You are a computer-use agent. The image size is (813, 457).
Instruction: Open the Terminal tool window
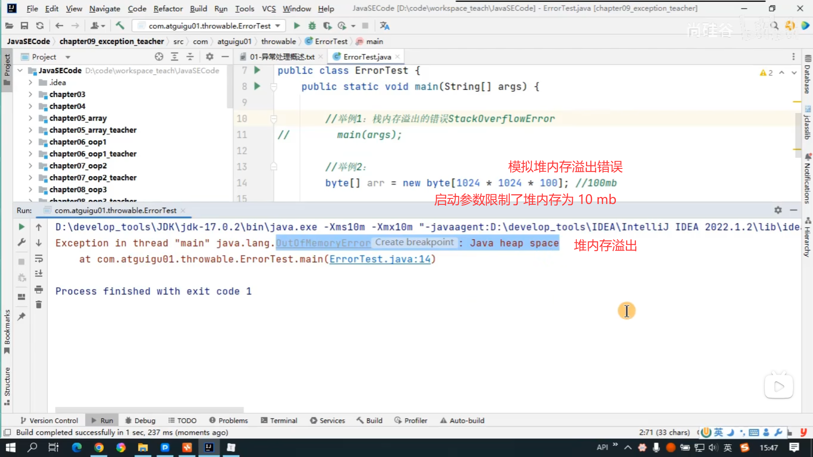pyautogui.click(x=279, y=420)
